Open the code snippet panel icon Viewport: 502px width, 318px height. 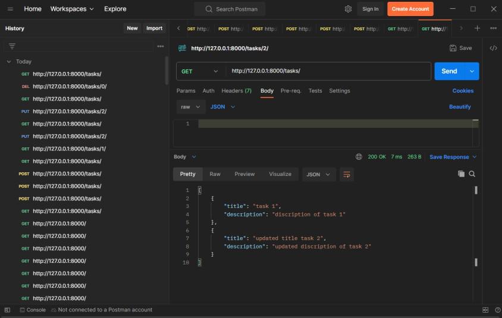tap(493, 48)
